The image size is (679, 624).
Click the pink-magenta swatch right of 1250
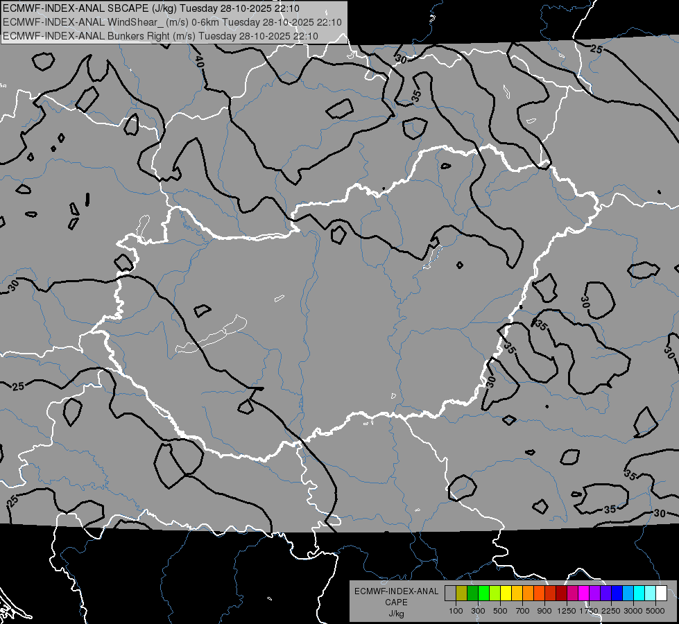[x=572, y=593]
